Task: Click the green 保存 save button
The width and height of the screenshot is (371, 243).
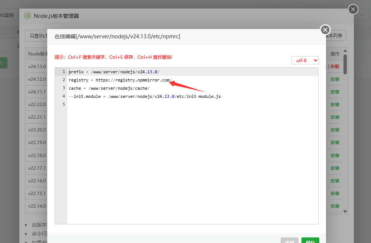Action: point(310,241)
